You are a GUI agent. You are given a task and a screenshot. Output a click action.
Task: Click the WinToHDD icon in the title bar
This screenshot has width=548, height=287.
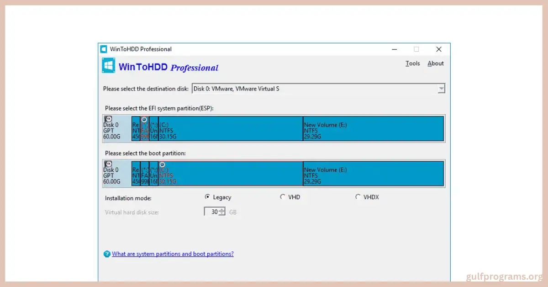(103, 49)
